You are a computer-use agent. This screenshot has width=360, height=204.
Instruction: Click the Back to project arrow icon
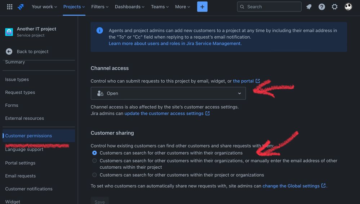pos(9,52)
